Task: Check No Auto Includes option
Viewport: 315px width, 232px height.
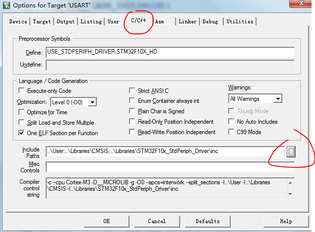Action: pyautogui.click(x=231, y=121)
